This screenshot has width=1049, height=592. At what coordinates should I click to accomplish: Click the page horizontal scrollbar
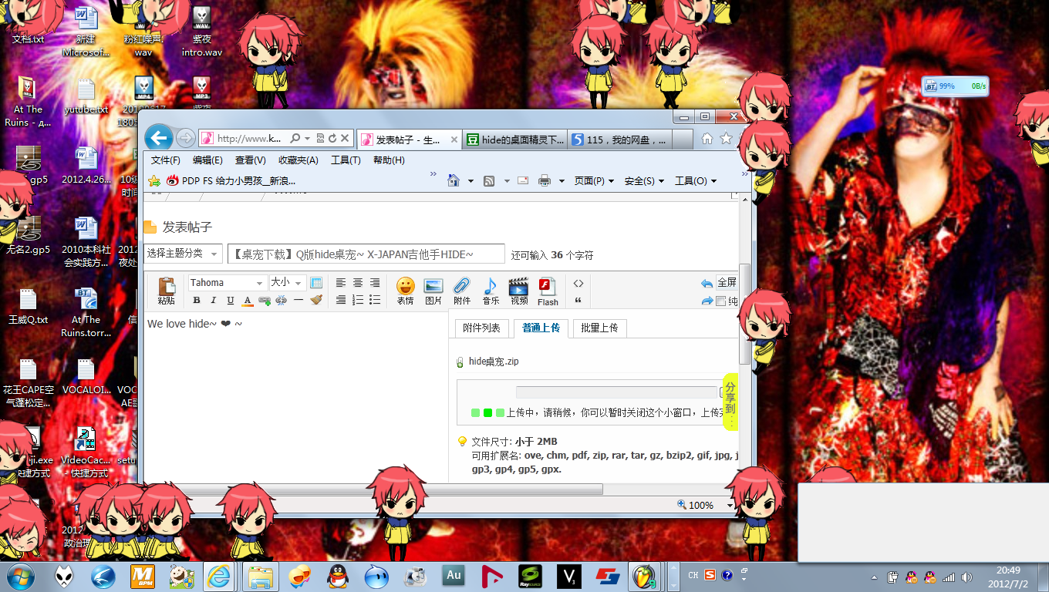click(x=373, y=489)
